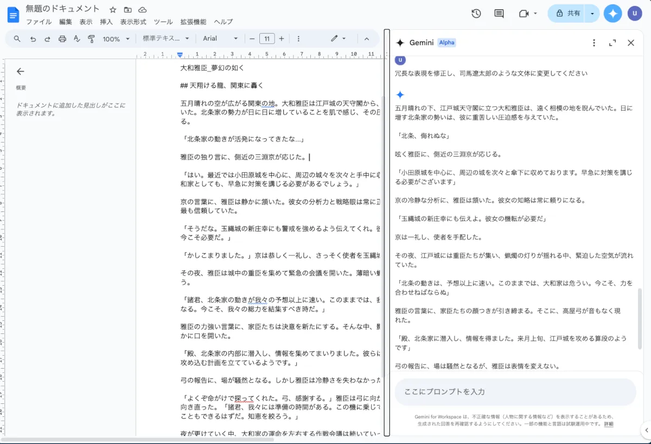
Task: Click the Gemini panel vertical scrollbar
Action: [640, 318]
